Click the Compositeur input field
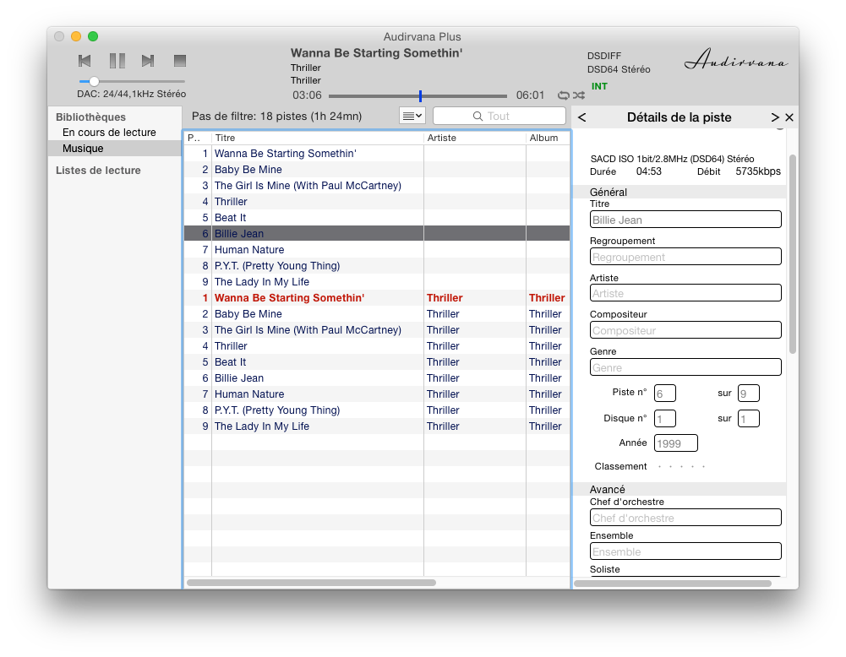Viewport: 846px width, 657px height. click(685, 330)
